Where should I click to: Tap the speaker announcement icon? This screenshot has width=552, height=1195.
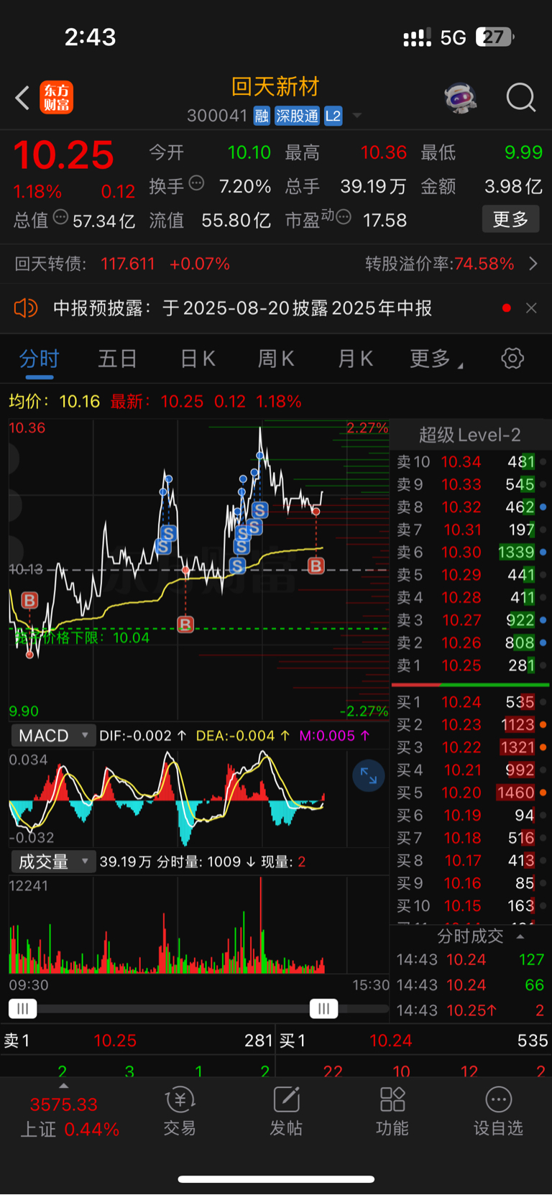coord(26,308)
